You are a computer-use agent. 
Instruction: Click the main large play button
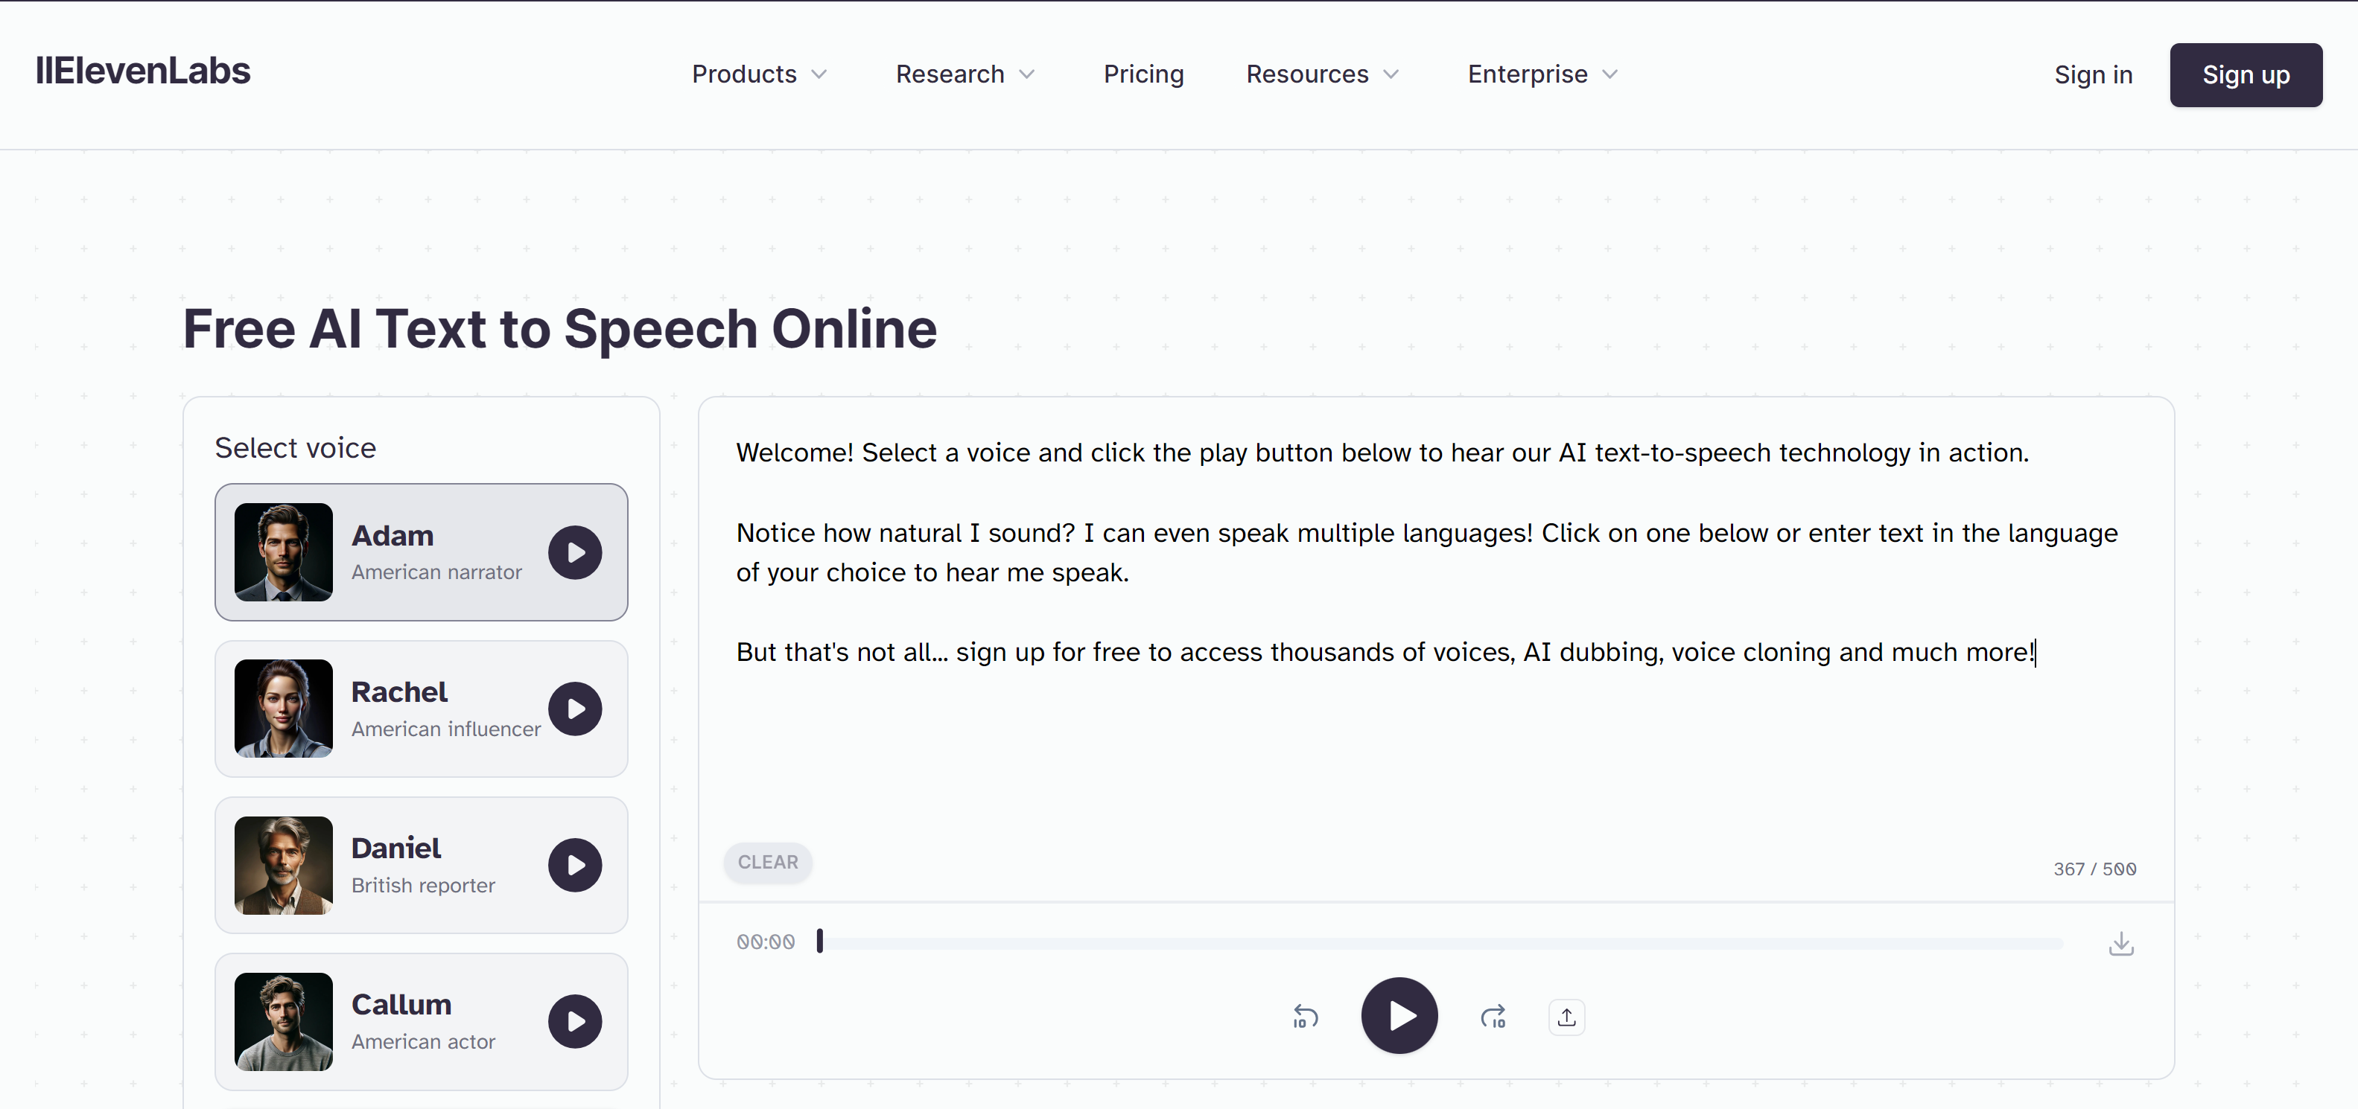click(x=1399, y=1016)
